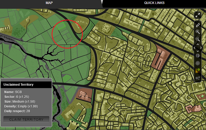Click the red territory with silos near the panel
Image resolution: width=206 pixels, height=130 pixels.
[x=84, y=95]
